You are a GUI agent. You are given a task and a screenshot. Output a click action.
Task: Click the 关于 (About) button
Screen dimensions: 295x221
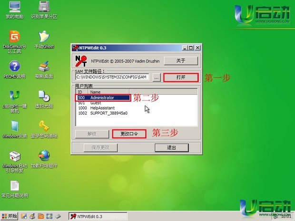click(181, 61)
